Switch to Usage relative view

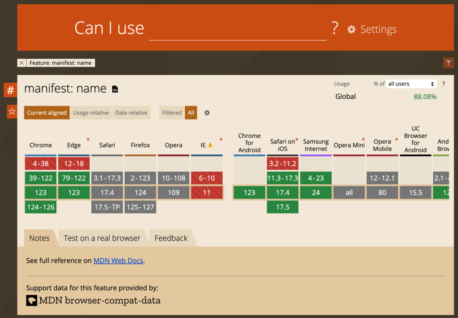tap(91, 113)
